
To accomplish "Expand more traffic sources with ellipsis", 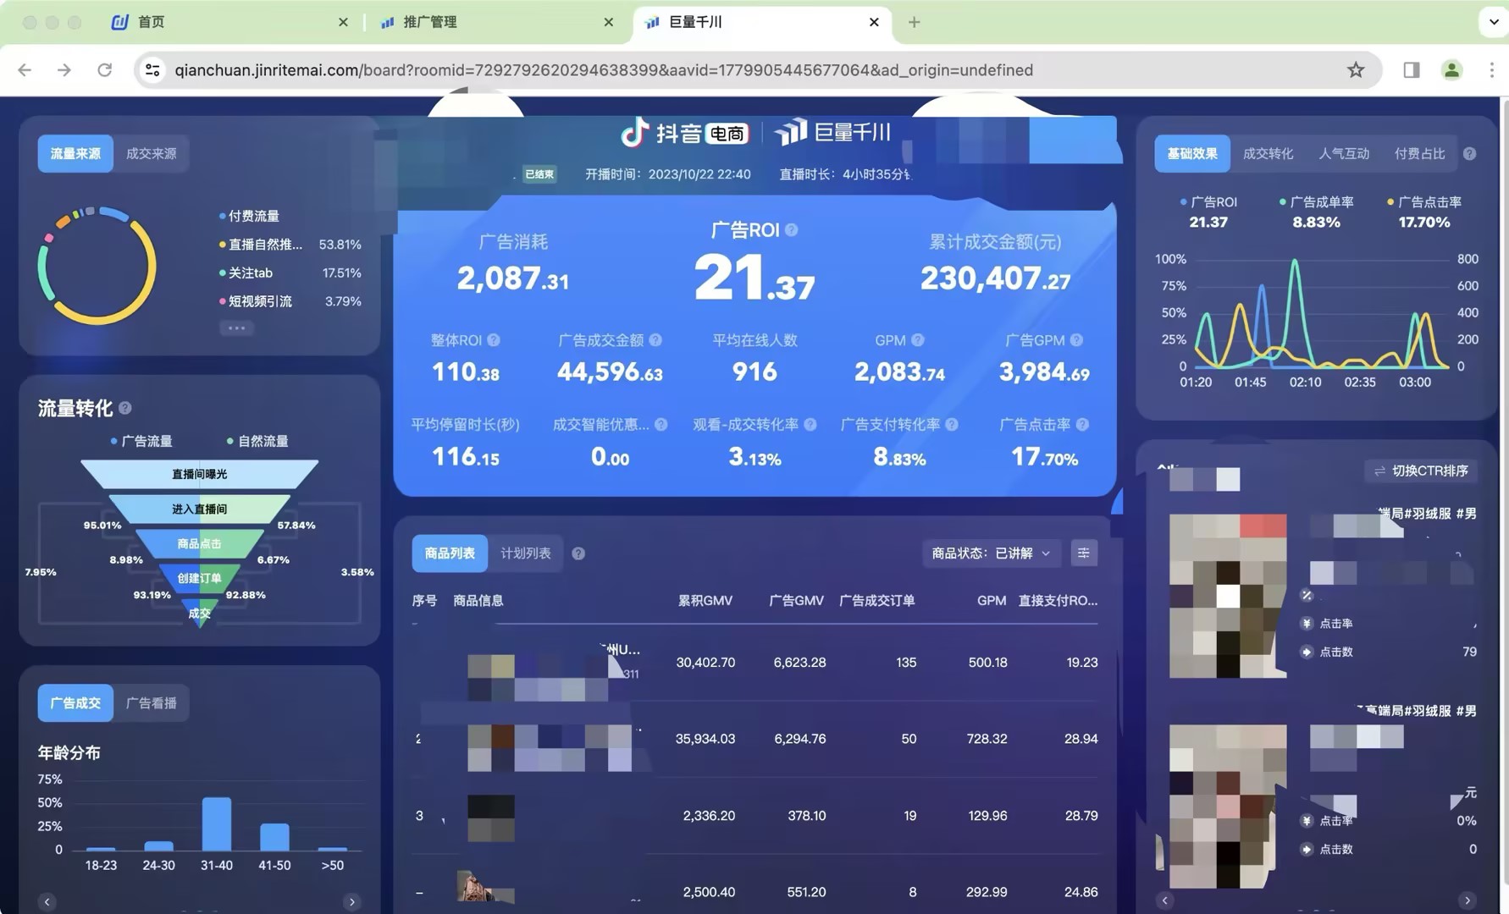I will [x=236, y=328].
